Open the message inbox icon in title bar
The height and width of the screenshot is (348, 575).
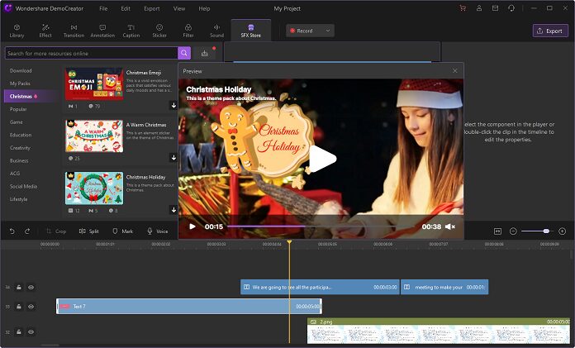click(x=495, y=8)
